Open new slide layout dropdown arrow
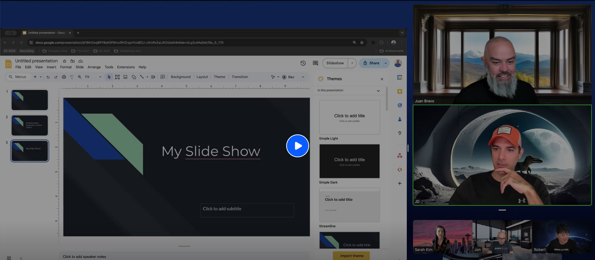 click(41, 77)
